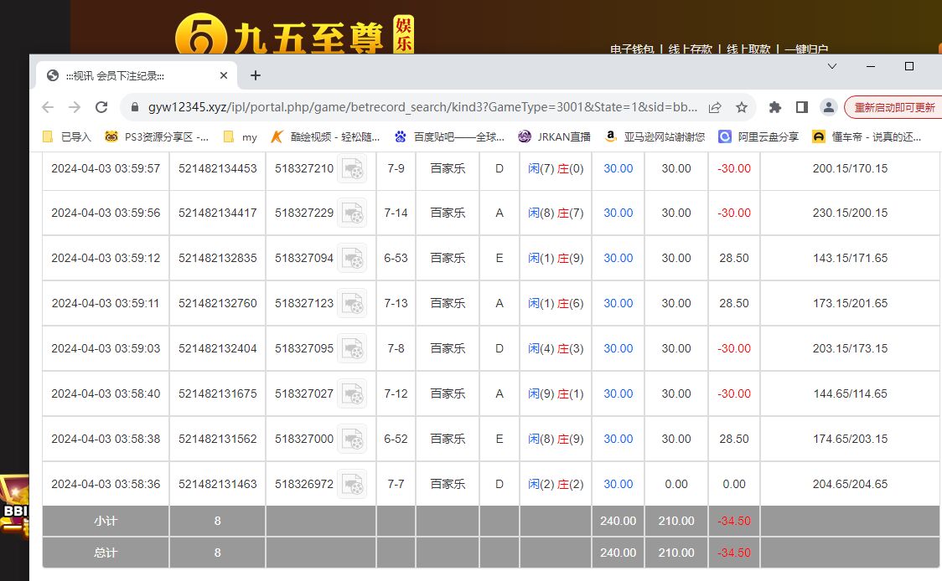The width and height of the screenshot is (942, 581).
Task: Open video replay icon for 518327095
Action: 352,349
